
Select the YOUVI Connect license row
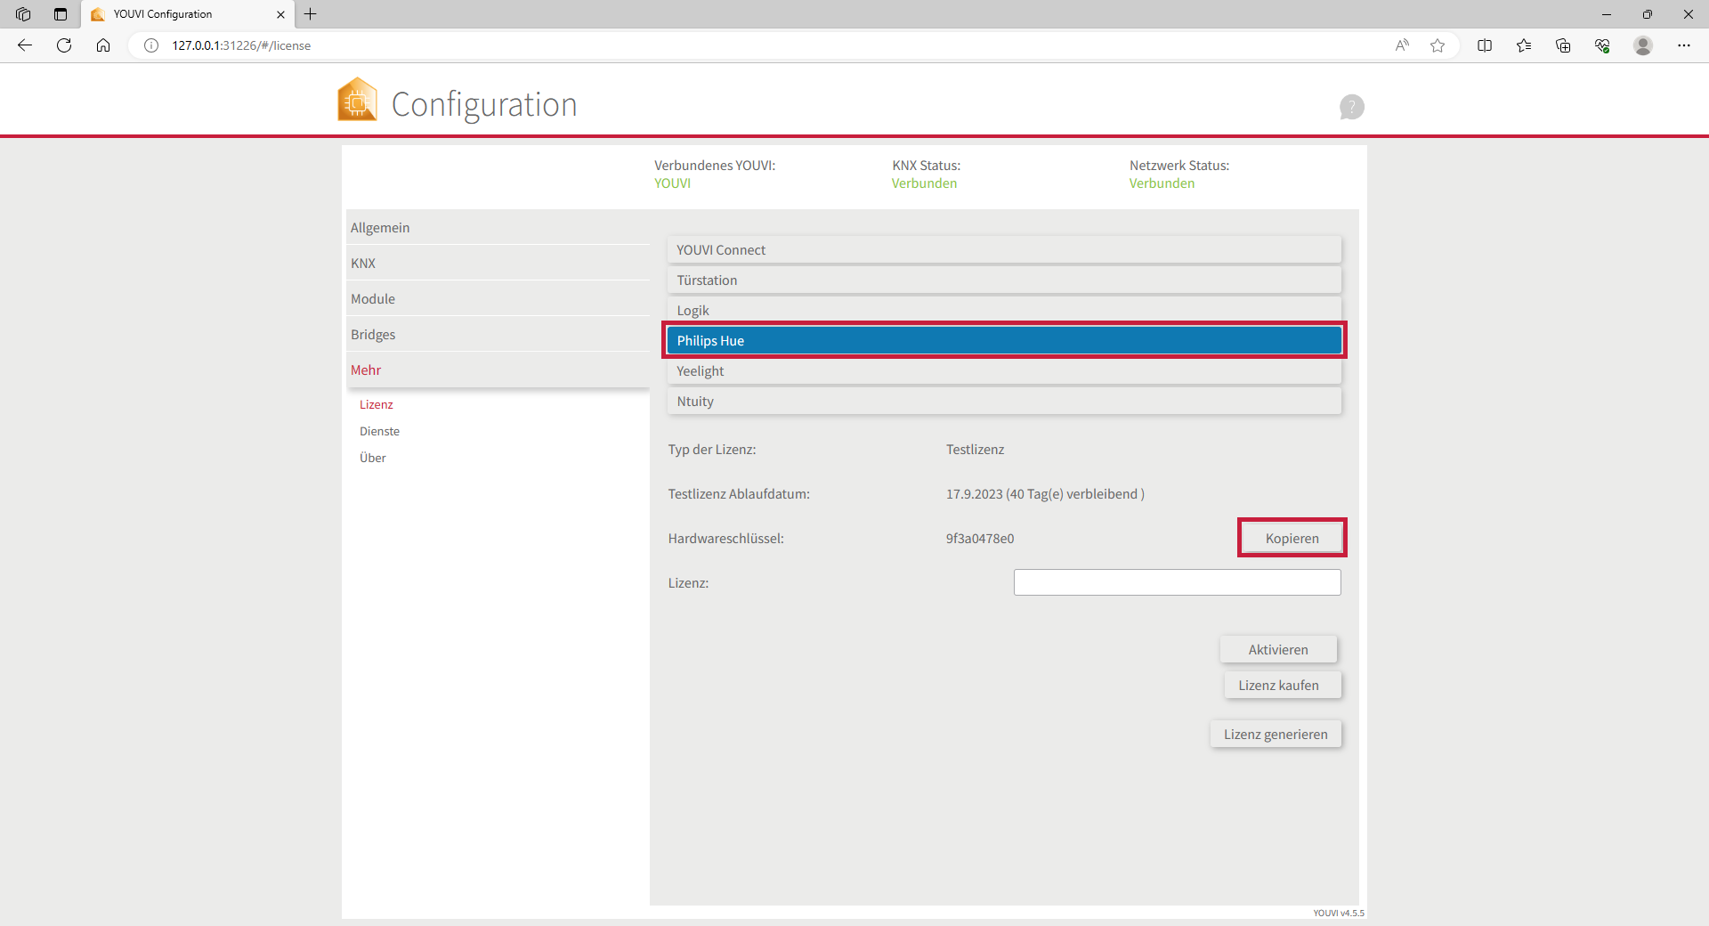[1004, 250]
